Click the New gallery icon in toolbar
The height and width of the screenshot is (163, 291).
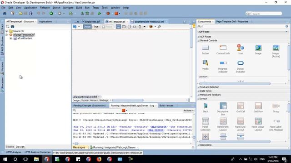coord(12,13)
